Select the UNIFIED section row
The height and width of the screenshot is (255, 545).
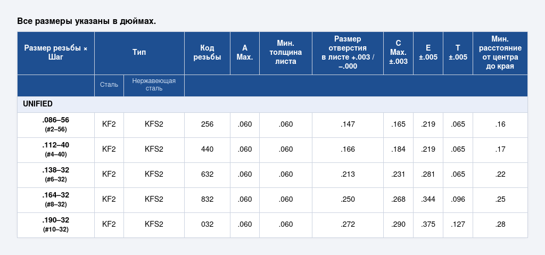pos(272,104)
